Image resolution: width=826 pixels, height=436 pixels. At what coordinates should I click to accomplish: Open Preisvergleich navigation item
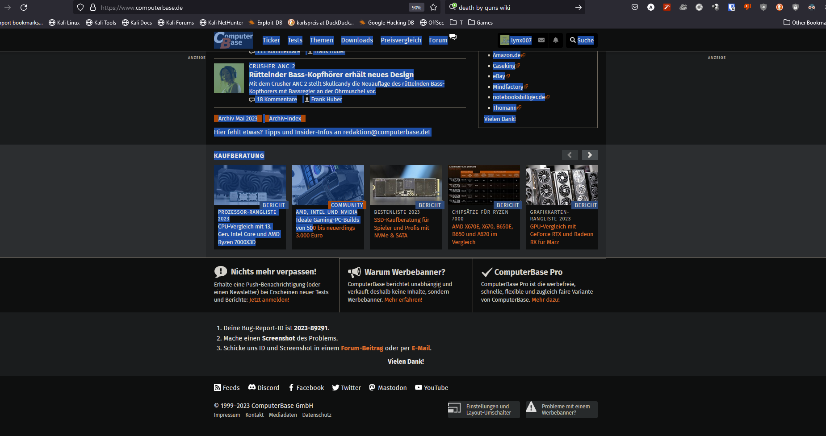click(401, 40)
